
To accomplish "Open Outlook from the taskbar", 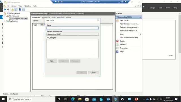I will pyautogui.click(x=108, y=99).
